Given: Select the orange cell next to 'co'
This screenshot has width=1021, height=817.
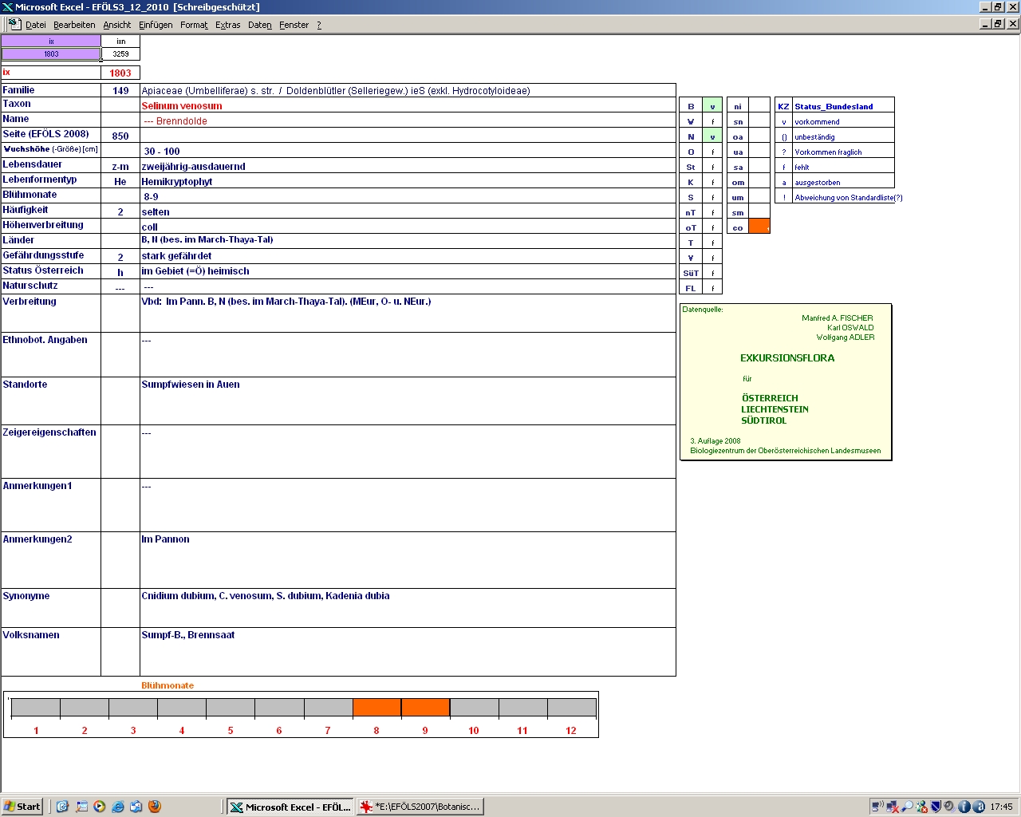Looking at the screenshot, I should (x=759, y=227).
